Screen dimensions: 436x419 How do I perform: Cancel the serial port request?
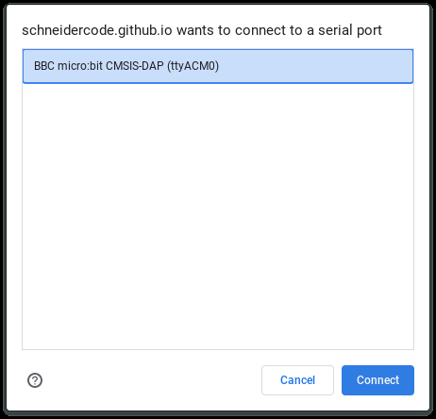pos(297,380)
